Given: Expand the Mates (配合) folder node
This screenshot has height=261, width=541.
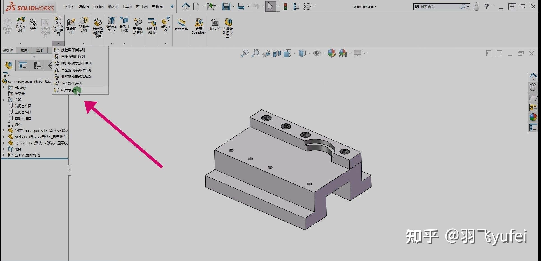Looking at the screenshot, I should [4, 149].
